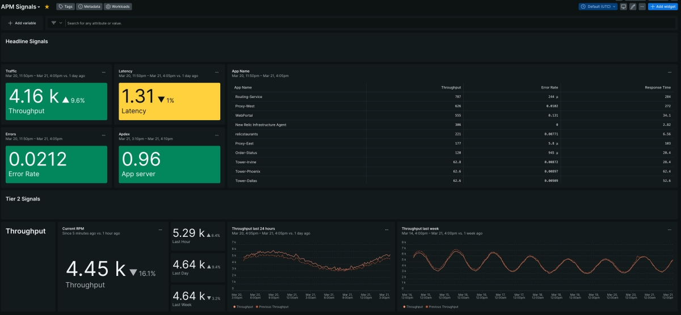This screenshot has width=681, height=315.
Task: Open the Errors widget ellipsis menu
Action: click(103, 135)
